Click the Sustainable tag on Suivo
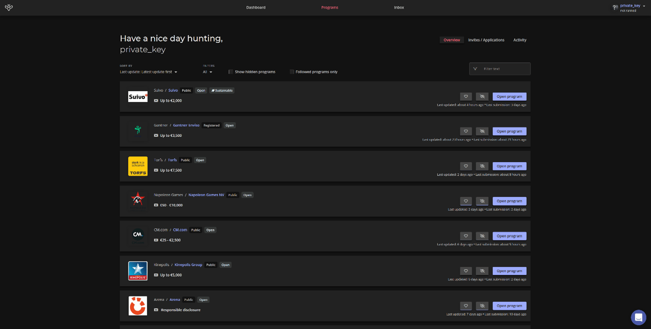Screen dimensions: 651x329 click(222, 90)
